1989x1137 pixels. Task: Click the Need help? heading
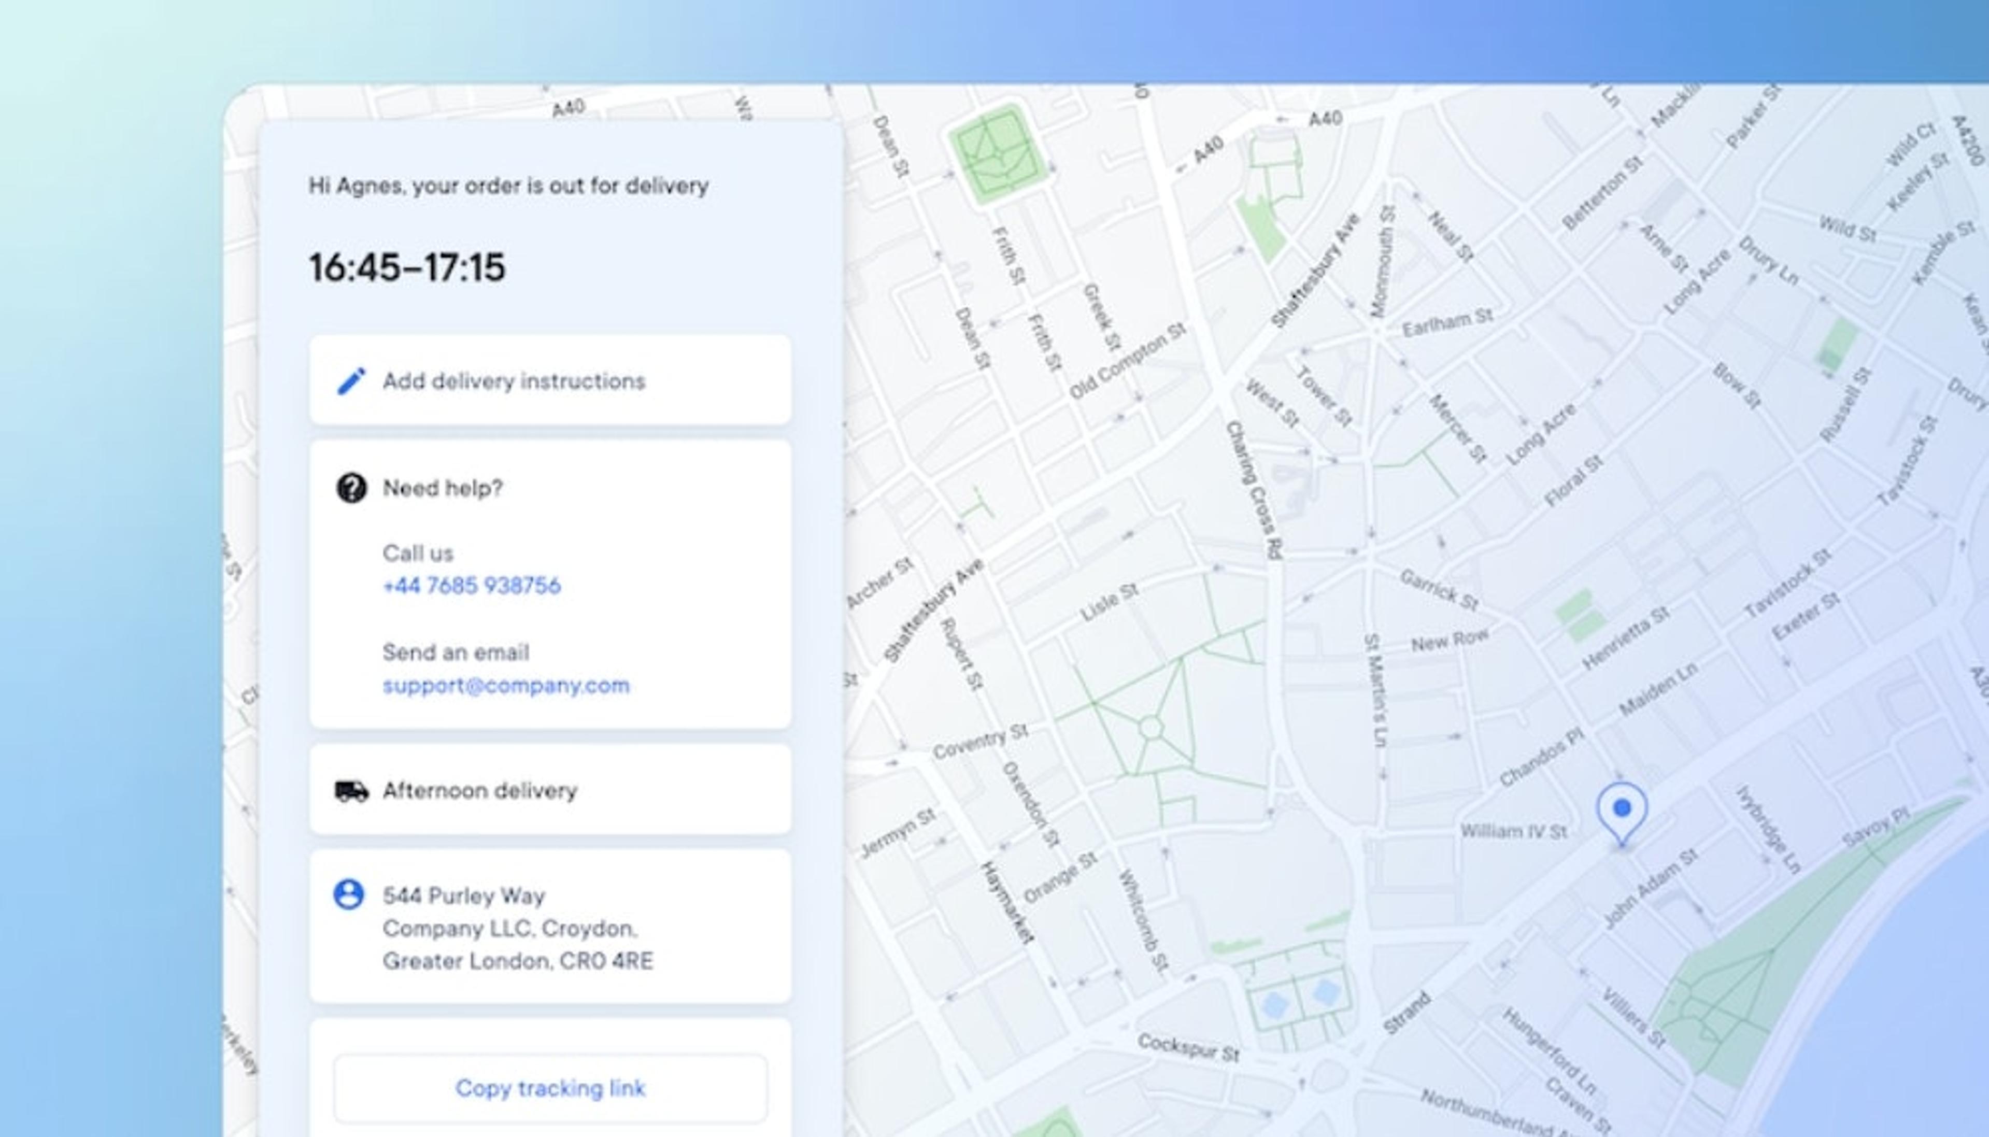tap(442, 488)
